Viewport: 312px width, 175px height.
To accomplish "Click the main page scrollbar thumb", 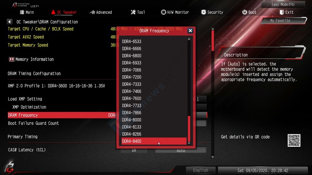I will pyautogui.click(x=213, y=41).
